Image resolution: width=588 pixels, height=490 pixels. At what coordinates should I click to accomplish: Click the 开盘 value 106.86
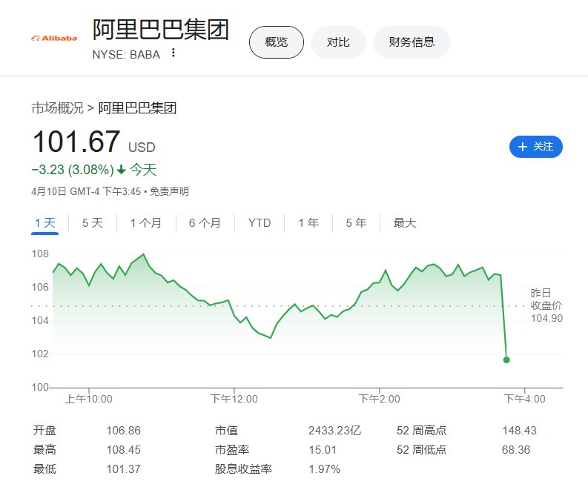click(x=124, y=431)
